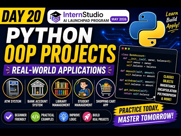
Task: Click return self.balance code line
Action: coord(137,94)
